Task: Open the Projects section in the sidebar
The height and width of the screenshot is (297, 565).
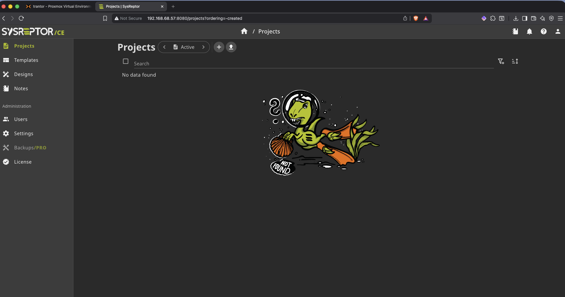Action: [24, 46]
